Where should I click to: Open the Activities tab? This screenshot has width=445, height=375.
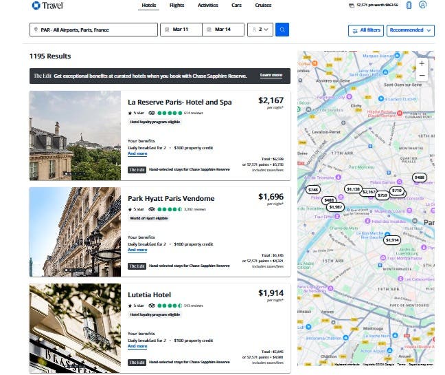[208, 5]
